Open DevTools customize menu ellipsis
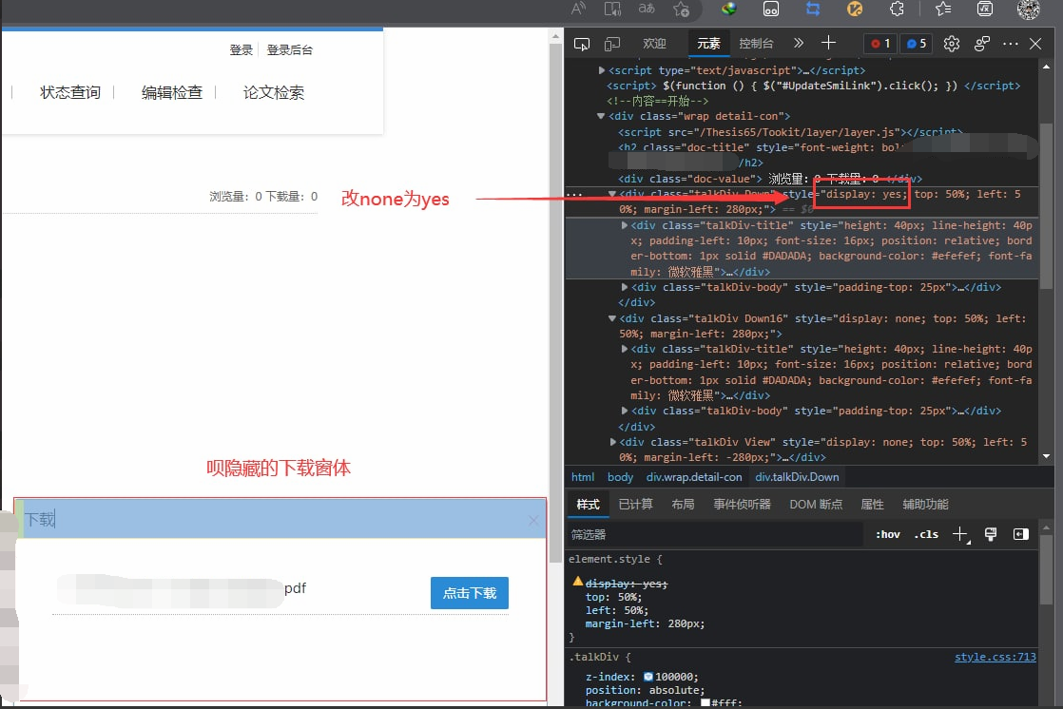This screenshot has height=709, width=1063. 1010,44
